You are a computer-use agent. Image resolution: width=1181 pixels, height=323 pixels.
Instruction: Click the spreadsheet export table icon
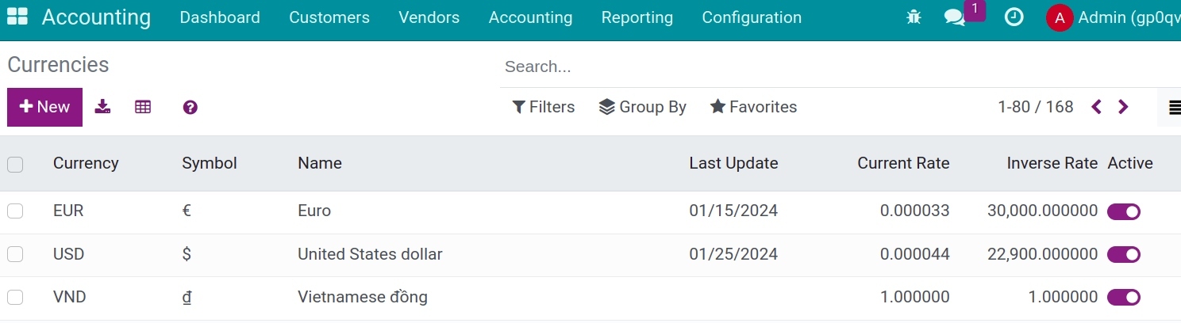tap(143, 107)
